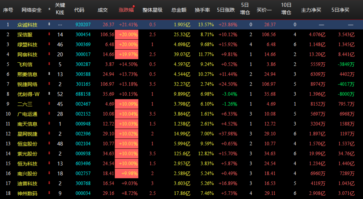Click the marker icon beside 众诚科技
The height and width of the screenshot is (199, 363).
49,24
